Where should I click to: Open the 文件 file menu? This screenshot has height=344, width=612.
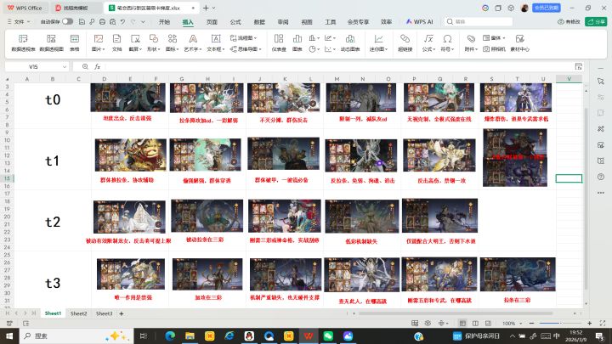19,22
